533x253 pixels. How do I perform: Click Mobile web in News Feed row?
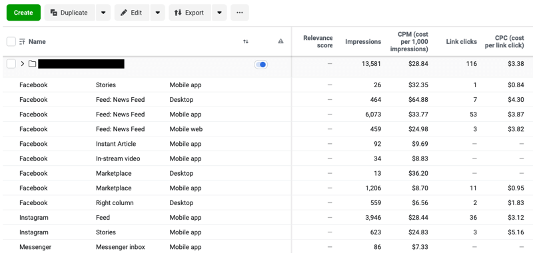click(x=186, y=129)
